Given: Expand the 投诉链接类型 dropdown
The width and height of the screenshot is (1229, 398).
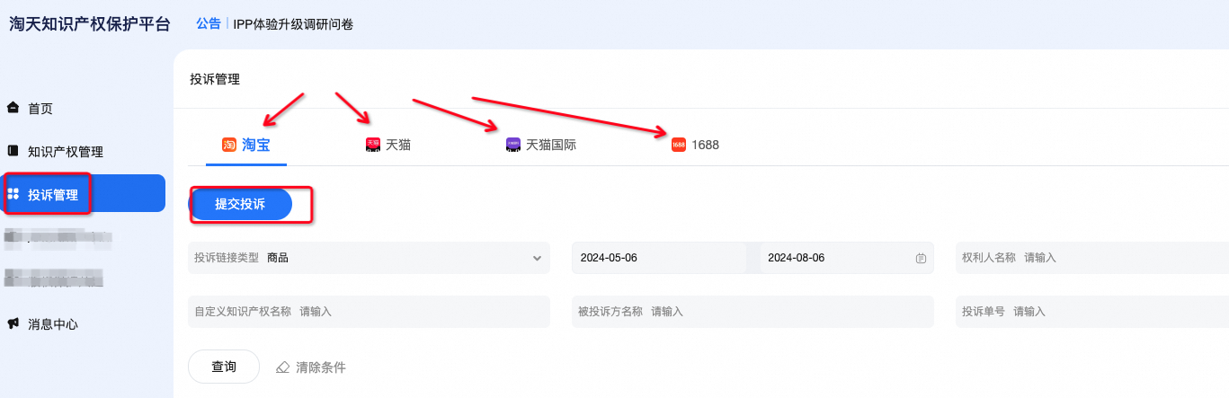Looking at the screenshot, I should click(x=369, y=258).
